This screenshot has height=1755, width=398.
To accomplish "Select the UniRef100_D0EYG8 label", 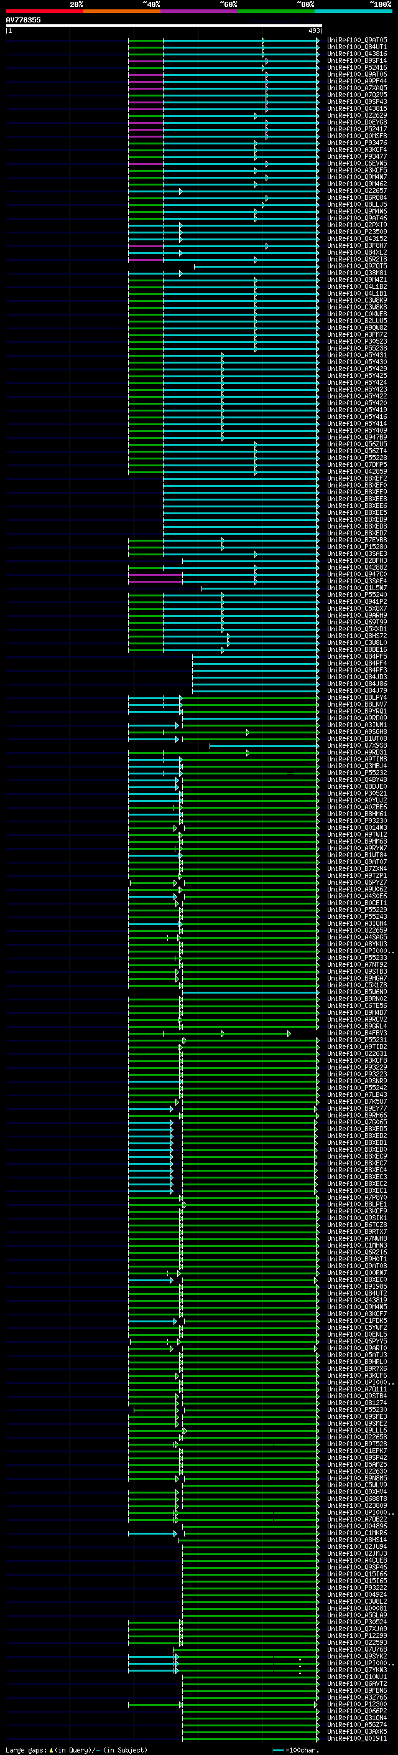I will (x=357, y=122).
